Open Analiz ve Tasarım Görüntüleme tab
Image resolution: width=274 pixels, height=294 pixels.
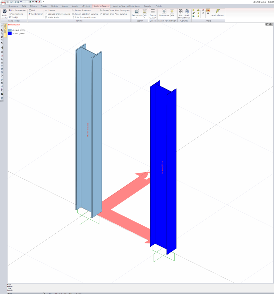point(126,6)
